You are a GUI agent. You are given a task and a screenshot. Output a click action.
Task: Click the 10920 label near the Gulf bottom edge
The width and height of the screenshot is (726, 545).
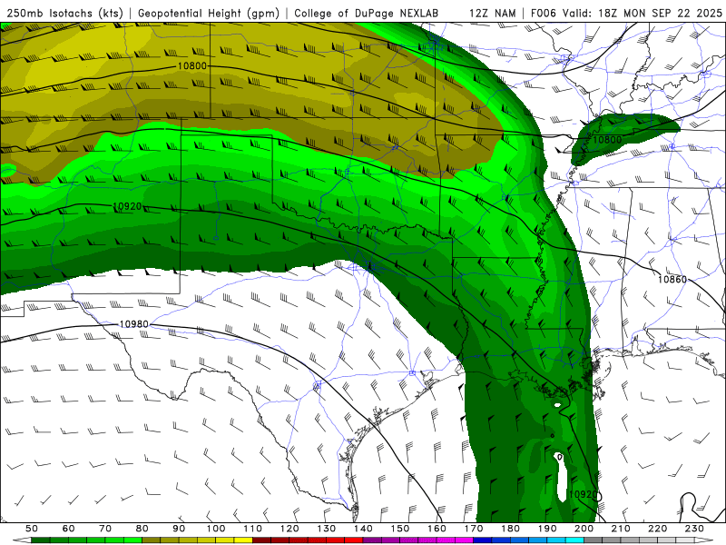(x=583, y=494)
